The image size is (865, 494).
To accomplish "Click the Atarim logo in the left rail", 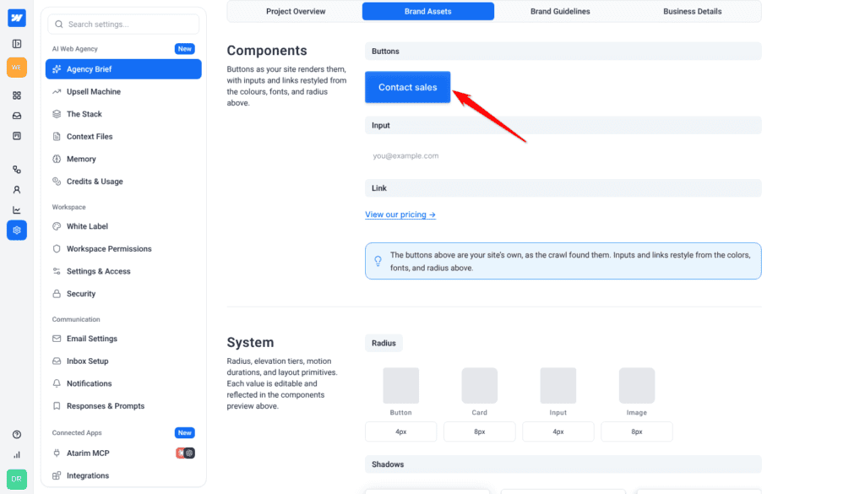I will (17, 18).
